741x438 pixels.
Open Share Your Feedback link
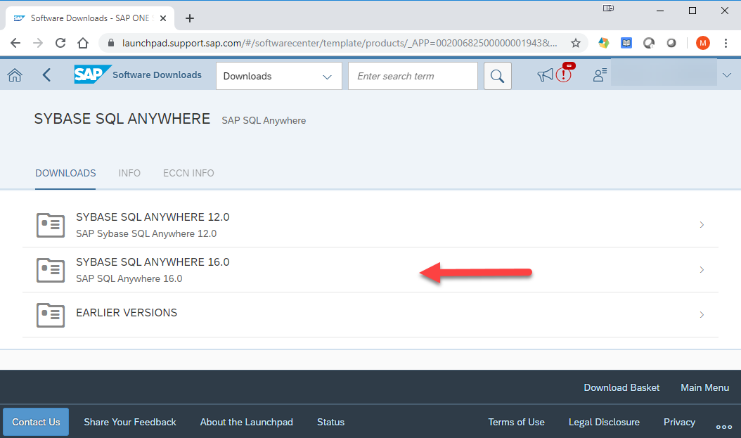click(x=130, y=422)
